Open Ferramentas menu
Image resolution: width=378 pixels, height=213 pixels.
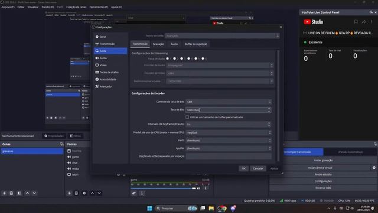tap(99, 7)
